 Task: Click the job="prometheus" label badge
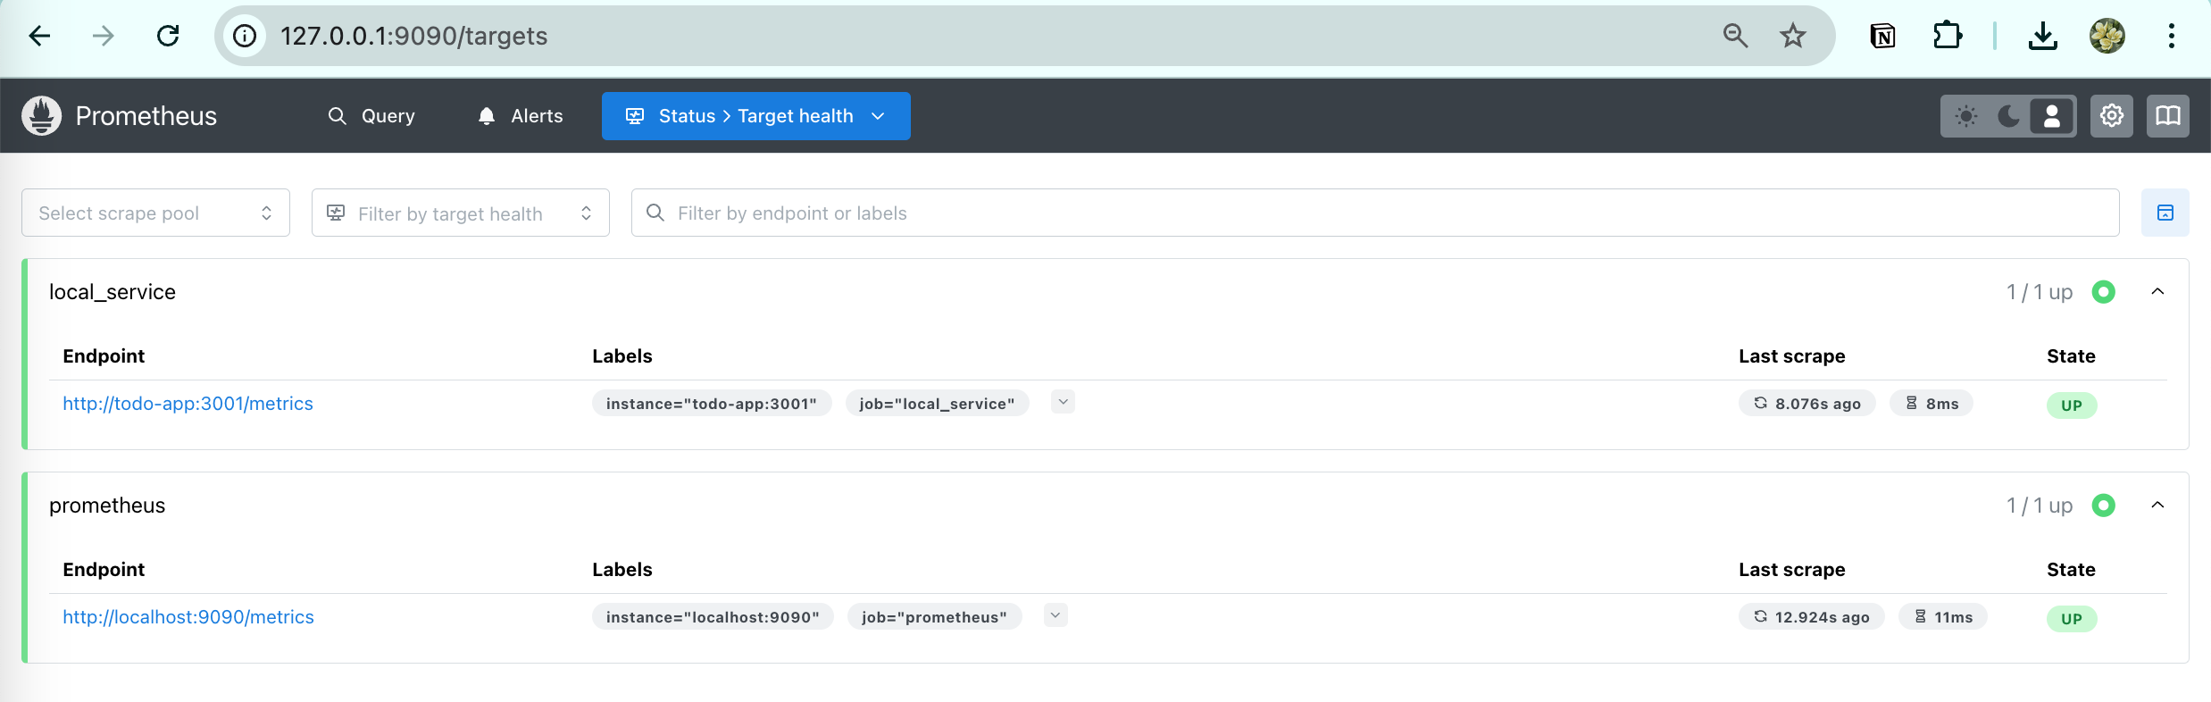pyautogui.click(x=935, y=617)
